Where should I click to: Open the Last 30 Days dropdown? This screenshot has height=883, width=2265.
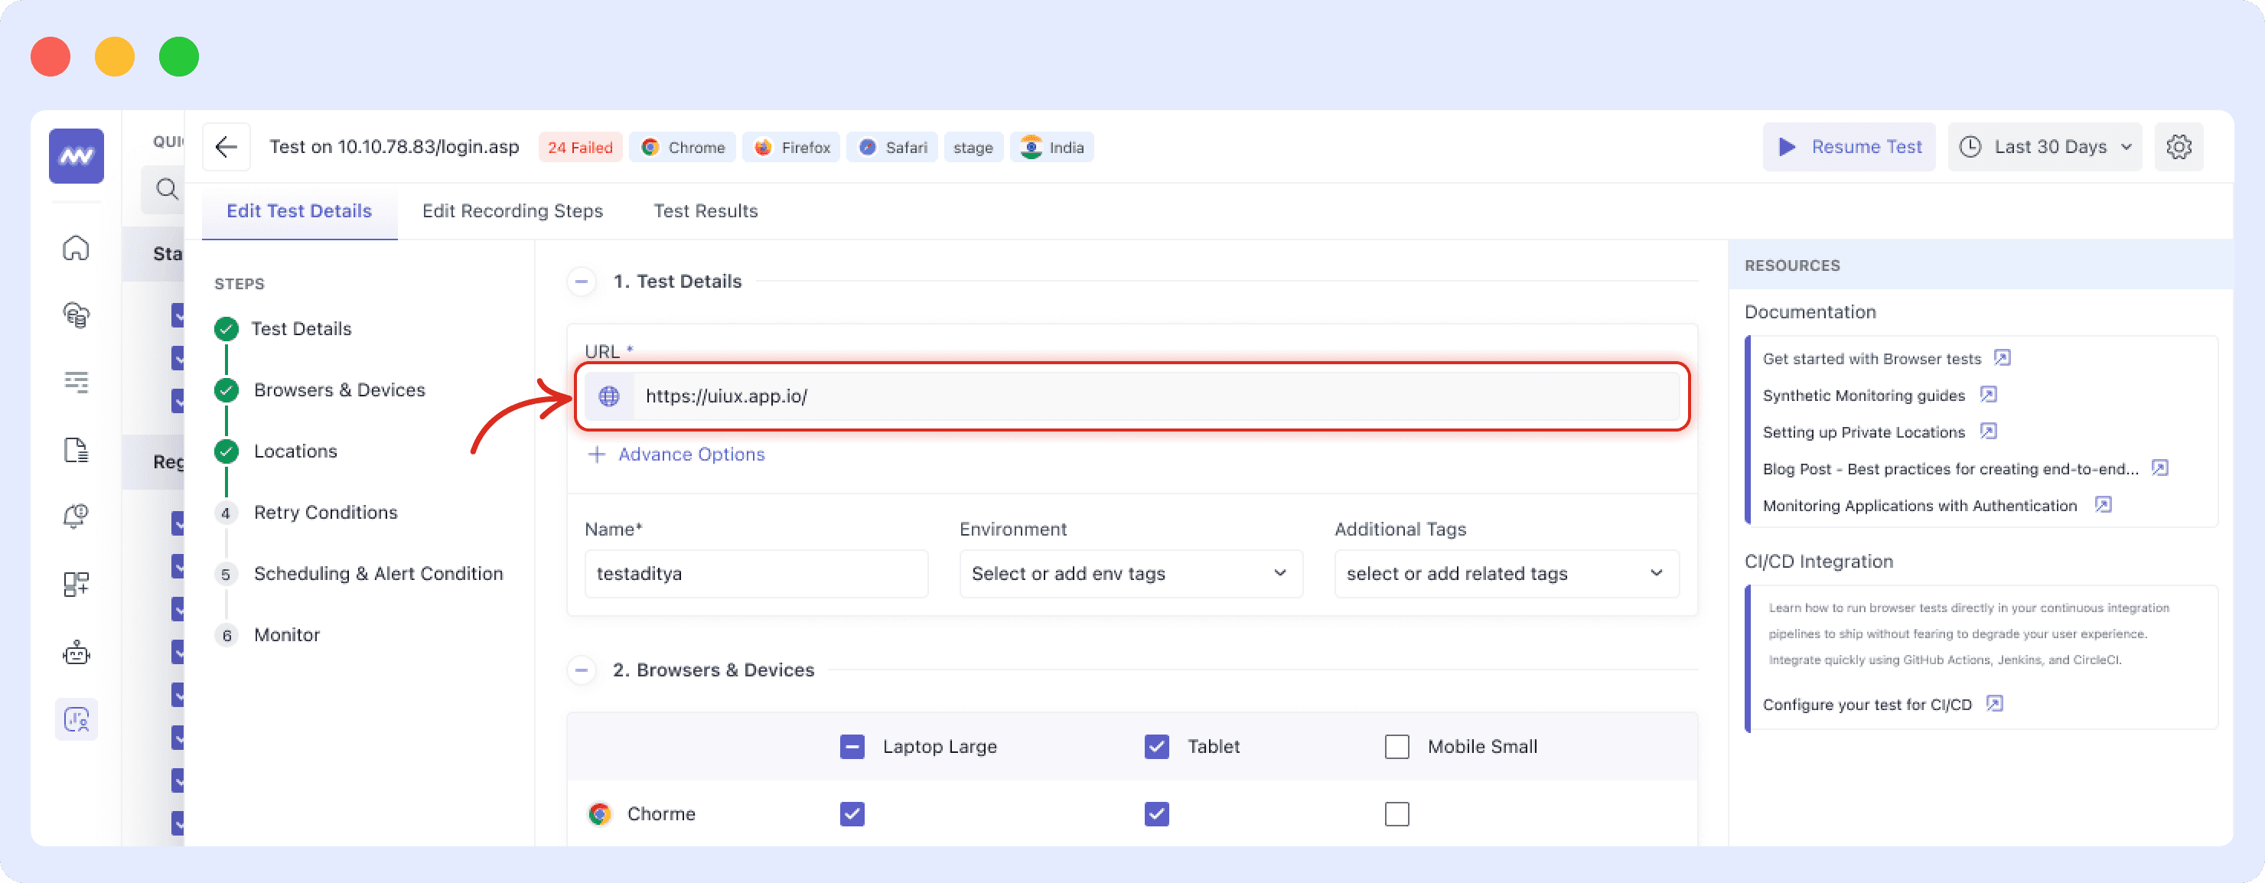point(2045,147)
